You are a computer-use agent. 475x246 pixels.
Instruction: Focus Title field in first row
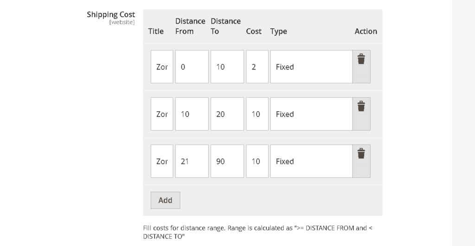162,67
